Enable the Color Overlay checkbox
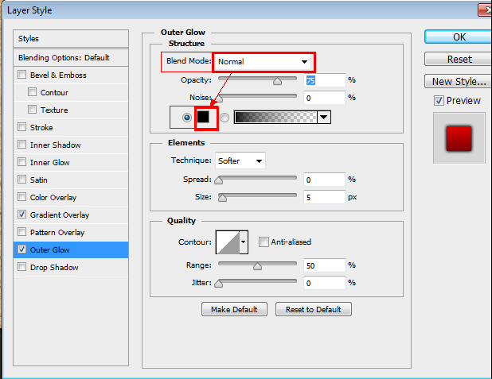The height and width of the screenshot is (379, 492). 22,197
